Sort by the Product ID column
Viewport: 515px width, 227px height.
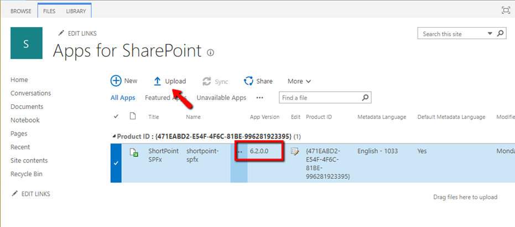[318, 117]
